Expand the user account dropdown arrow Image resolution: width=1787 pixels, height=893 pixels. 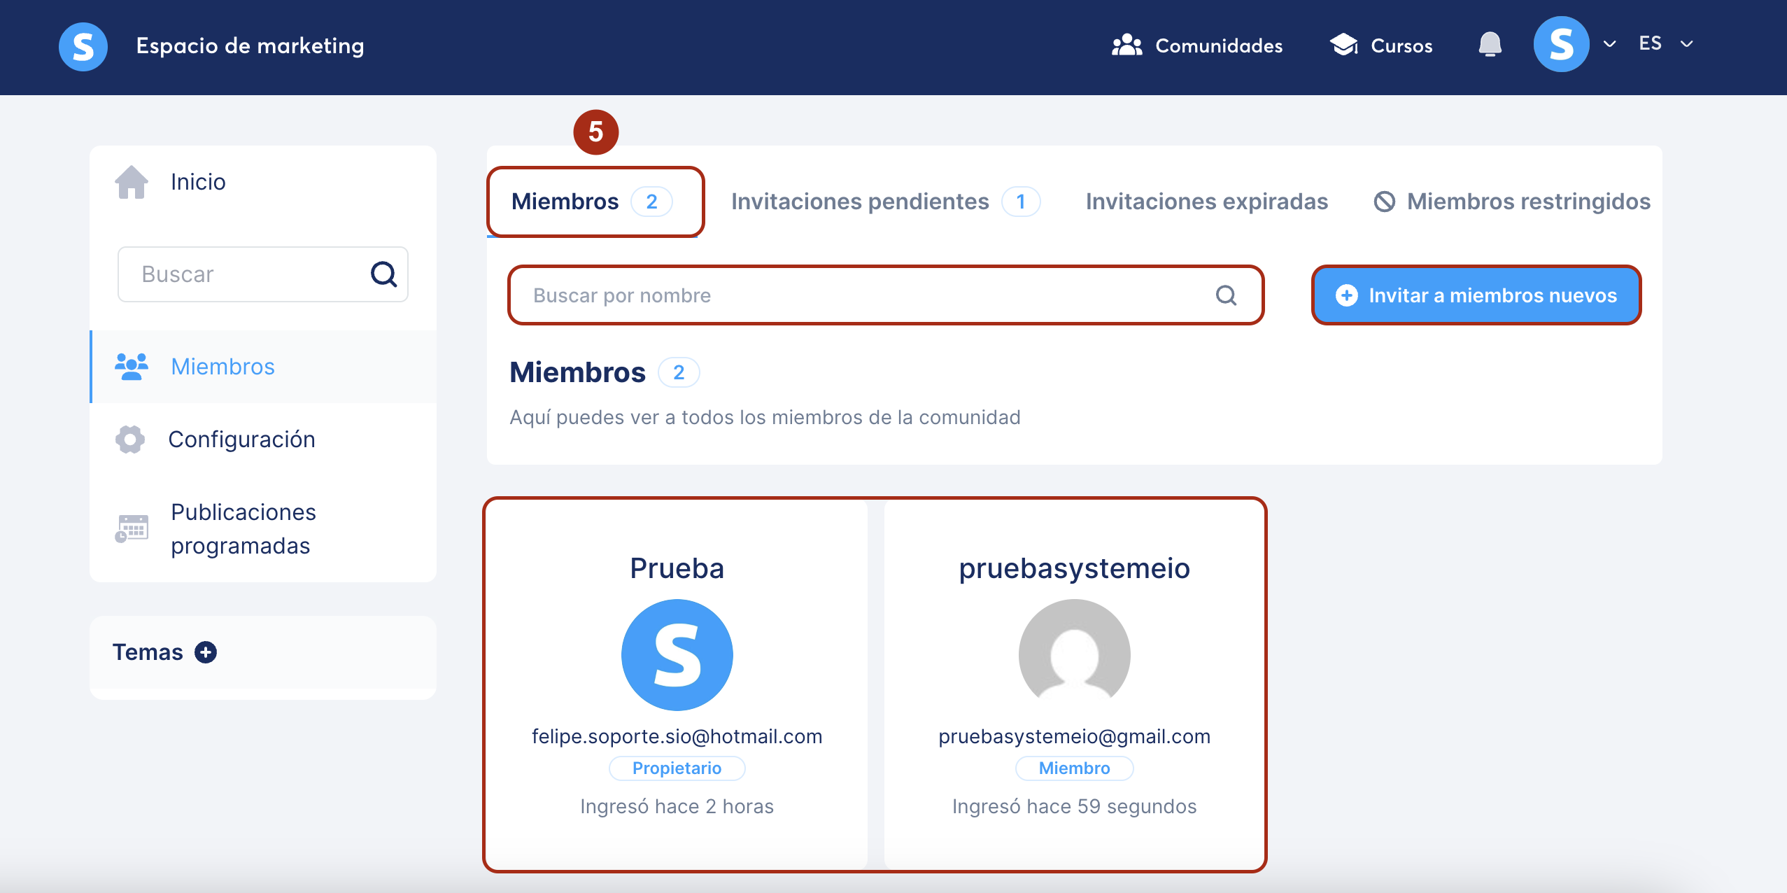pos(1609,44)
